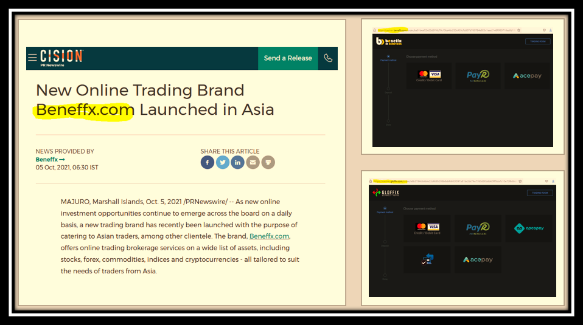Choose acepay in Beneffx window

click(527, 76)
